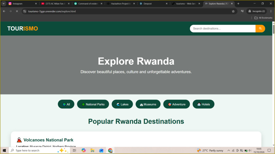
Task: Go back to previous page
Action: [4, 11]
